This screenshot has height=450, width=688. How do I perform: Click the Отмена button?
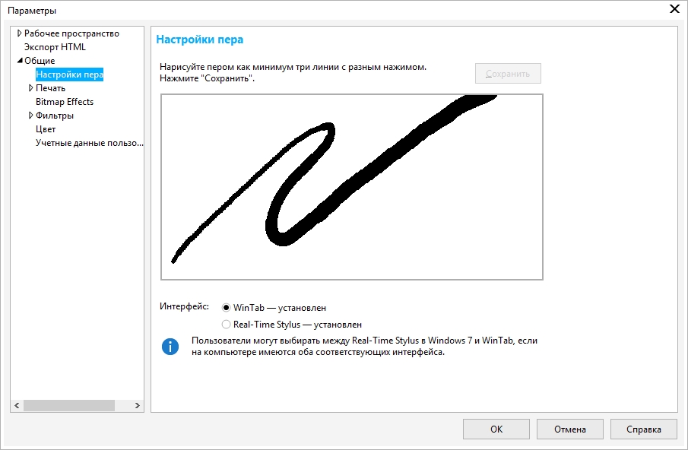point(569,429)
